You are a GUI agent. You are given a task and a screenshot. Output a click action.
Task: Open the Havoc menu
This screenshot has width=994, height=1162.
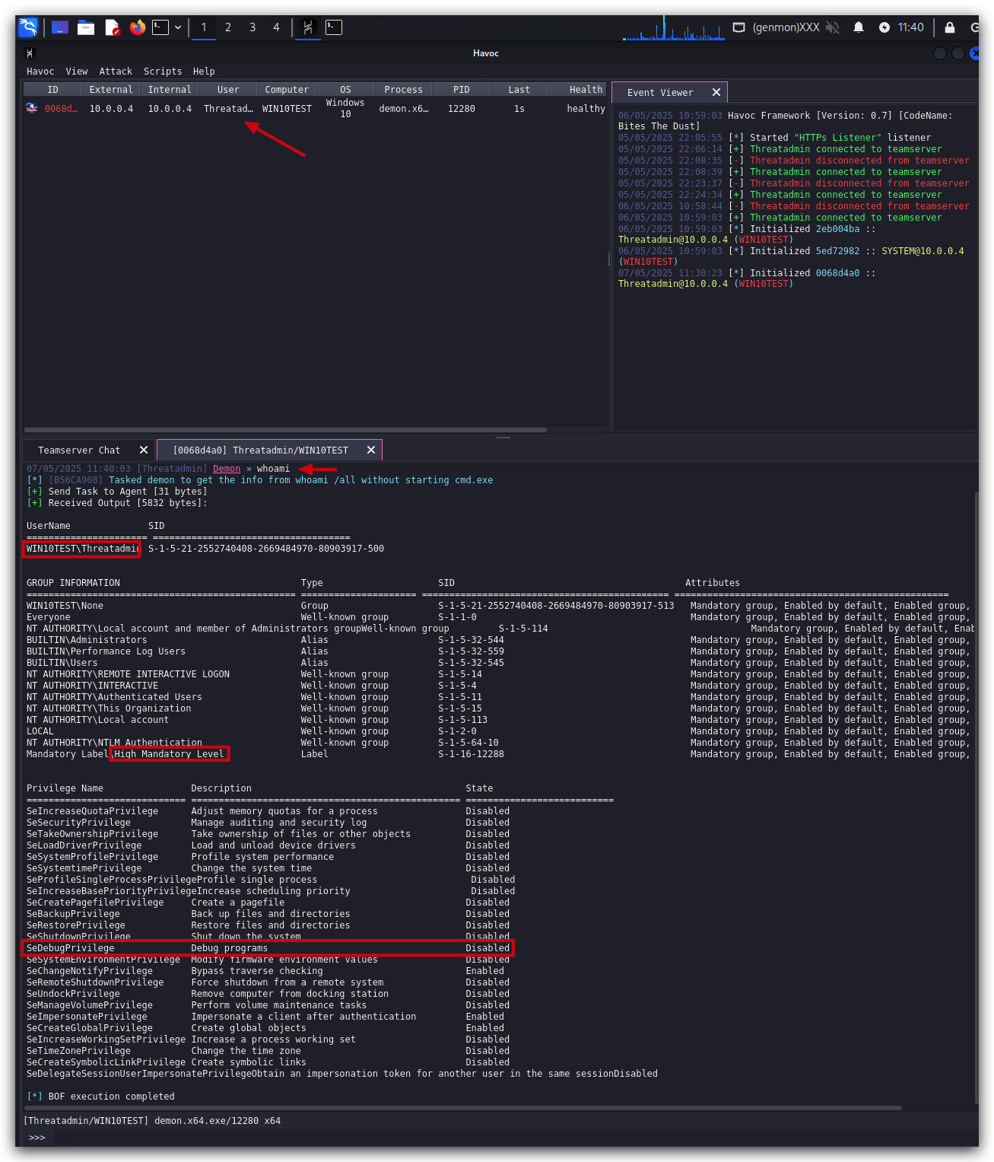40,72
